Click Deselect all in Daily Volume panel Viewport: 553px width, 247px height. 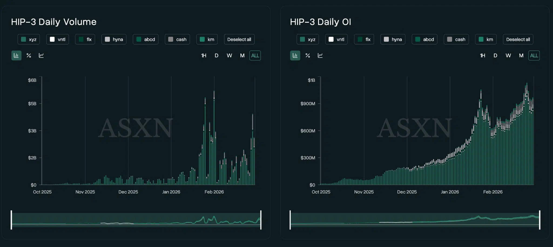pos(239,39)
